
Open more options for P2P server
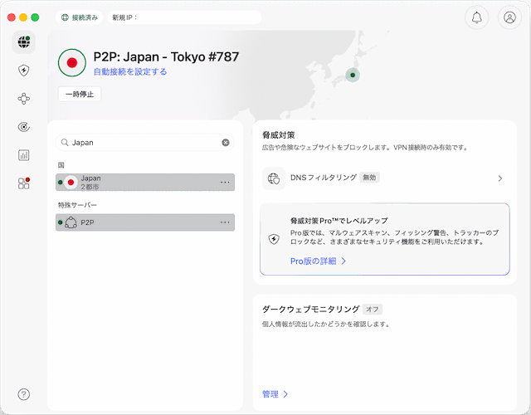tap(225, 222)
